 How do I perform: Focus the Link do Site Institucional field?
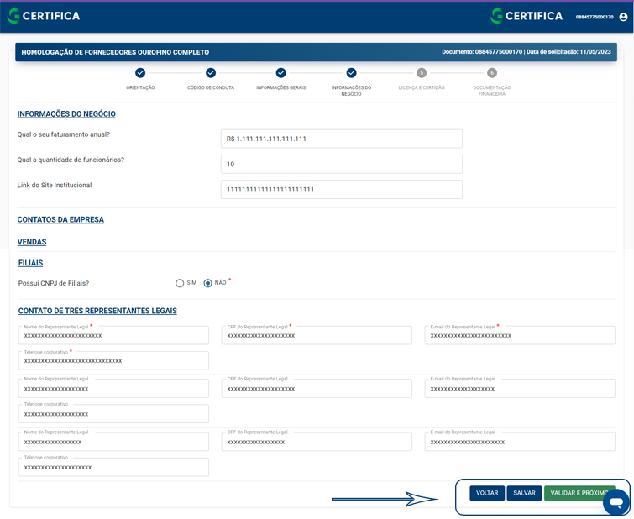(x=342, y=190)
